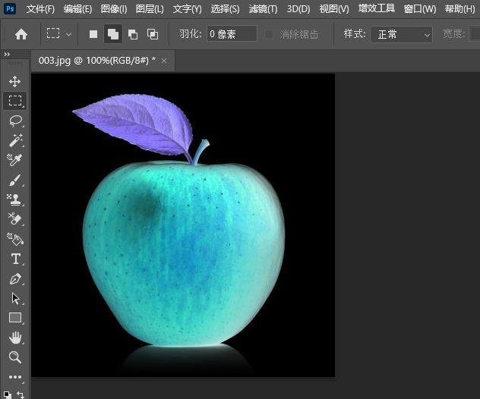Open the Layer (图层) menu

pos(150,9)
